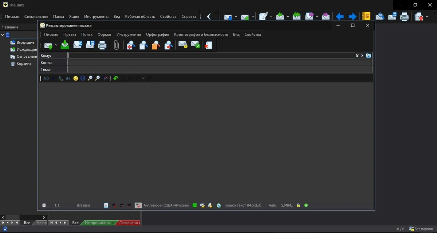Click the 'Aa' with arrow case icon
This screenshot has height=233, width=437.
(61, 78)
